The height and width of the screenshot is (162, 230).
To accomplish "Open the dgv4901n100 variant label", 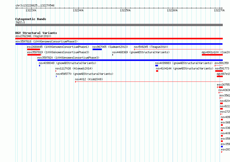I will tap(216, 52).
